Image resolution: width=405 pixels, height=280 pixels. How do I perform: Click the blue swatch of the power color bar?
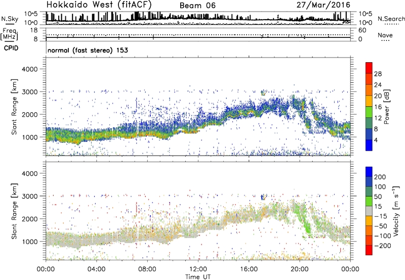(x=369, y=145)
